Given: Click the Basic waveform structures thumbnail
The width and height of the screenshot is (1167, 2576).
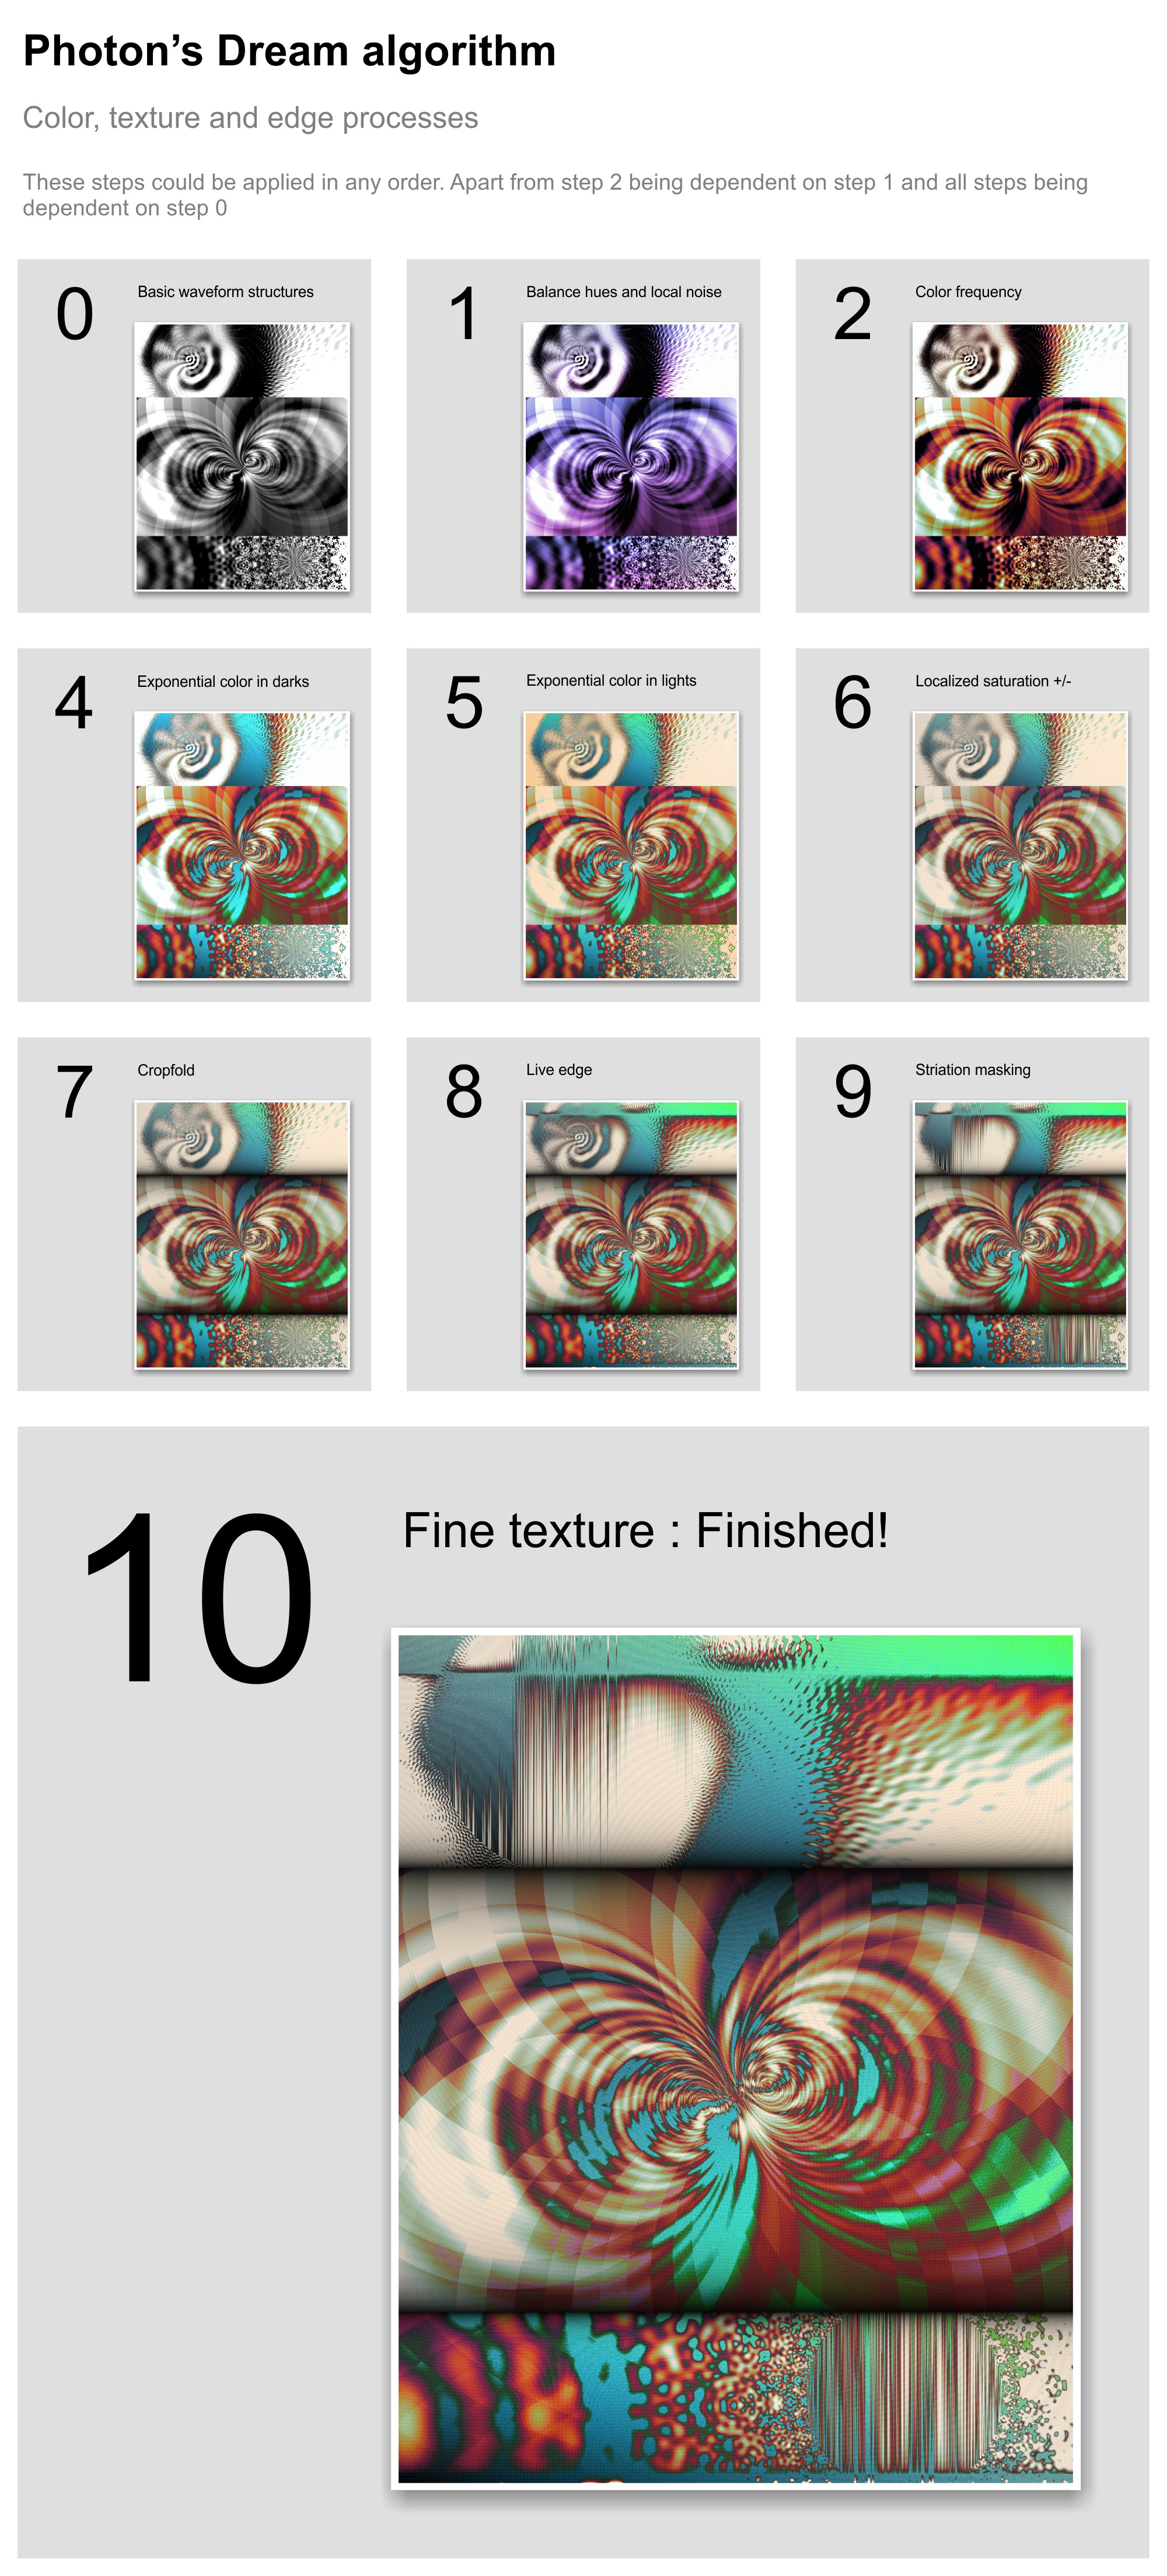Looking at the screenshot, I should click(242, 456).
